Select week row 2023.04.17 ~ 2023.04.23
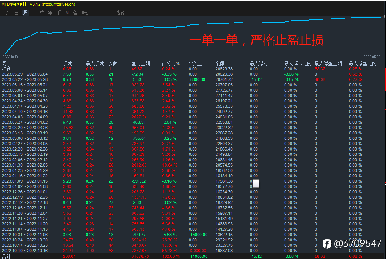The image size is (386, 259). click(x=193, y=106)
